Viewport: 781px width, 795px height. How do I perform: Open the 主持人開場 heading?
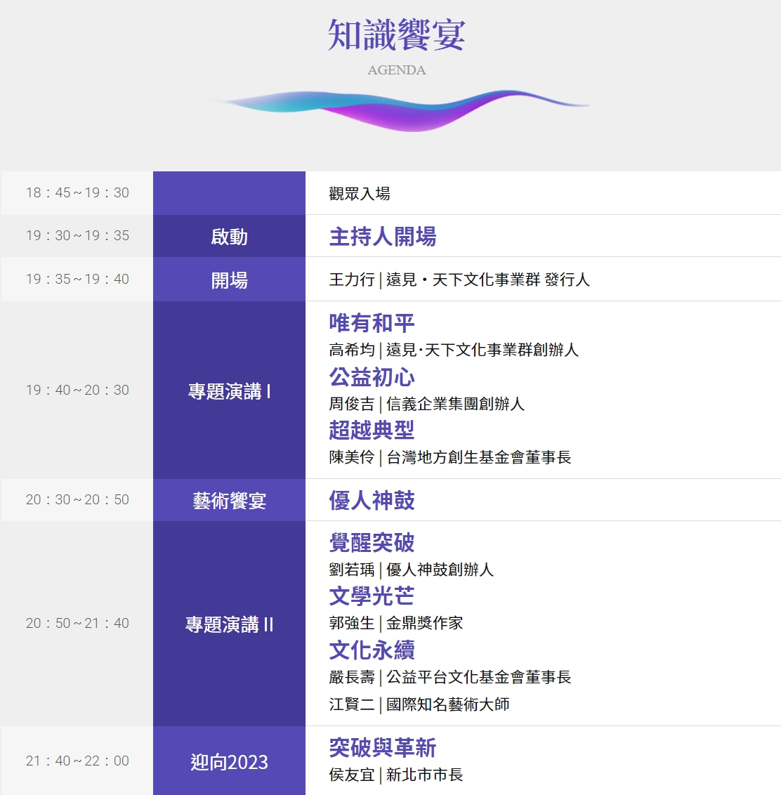coord(382,237)
